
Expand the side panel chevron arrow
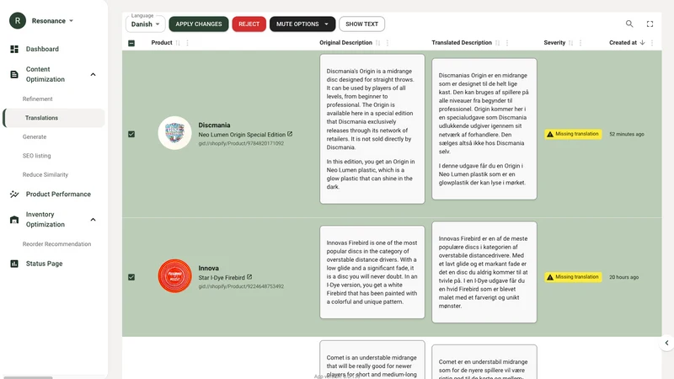(x=666, y=343)
